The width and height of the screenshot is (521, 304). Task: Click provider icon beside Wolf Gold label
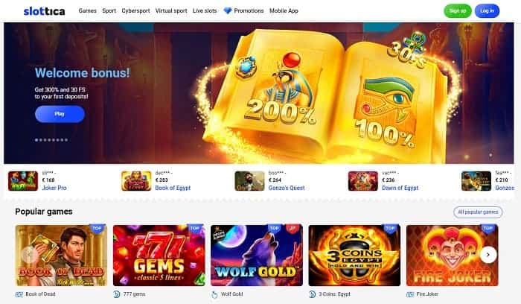point(214,294)
